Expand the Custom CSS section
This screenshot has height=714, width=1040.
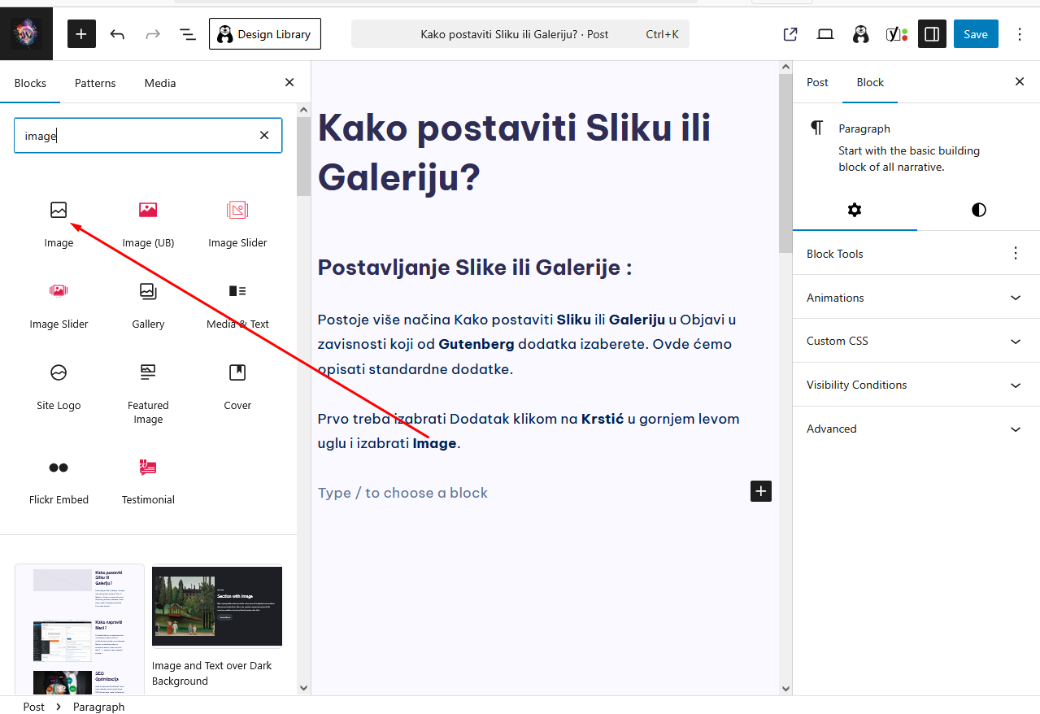coord(916,341)
